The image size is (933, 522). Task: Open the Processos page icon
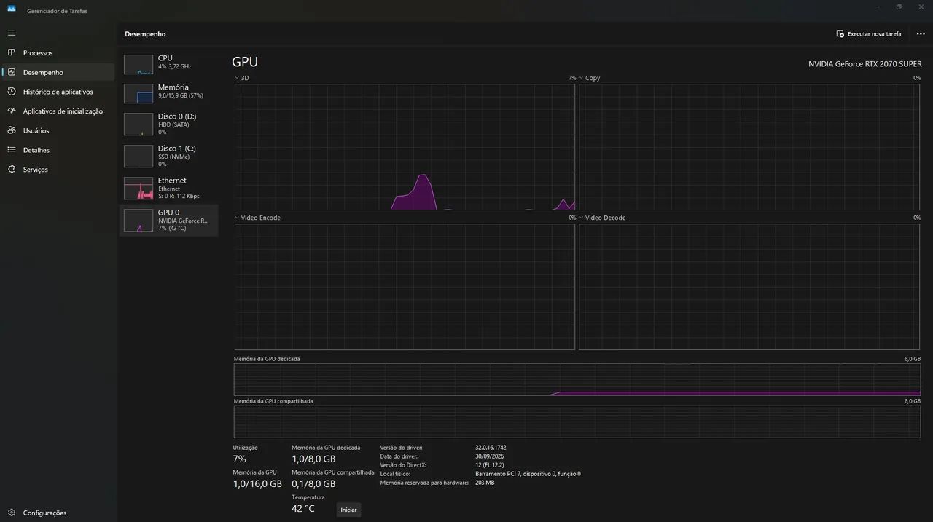[x=12, y=53]
